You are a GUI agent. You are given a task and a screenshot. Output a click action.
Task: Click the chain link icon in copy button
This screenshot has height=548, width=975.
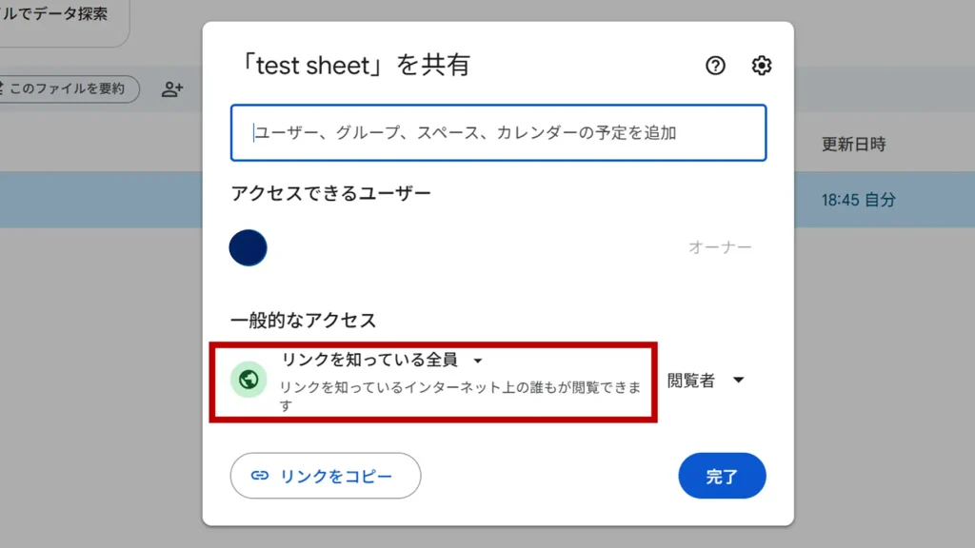coord(259,476)
